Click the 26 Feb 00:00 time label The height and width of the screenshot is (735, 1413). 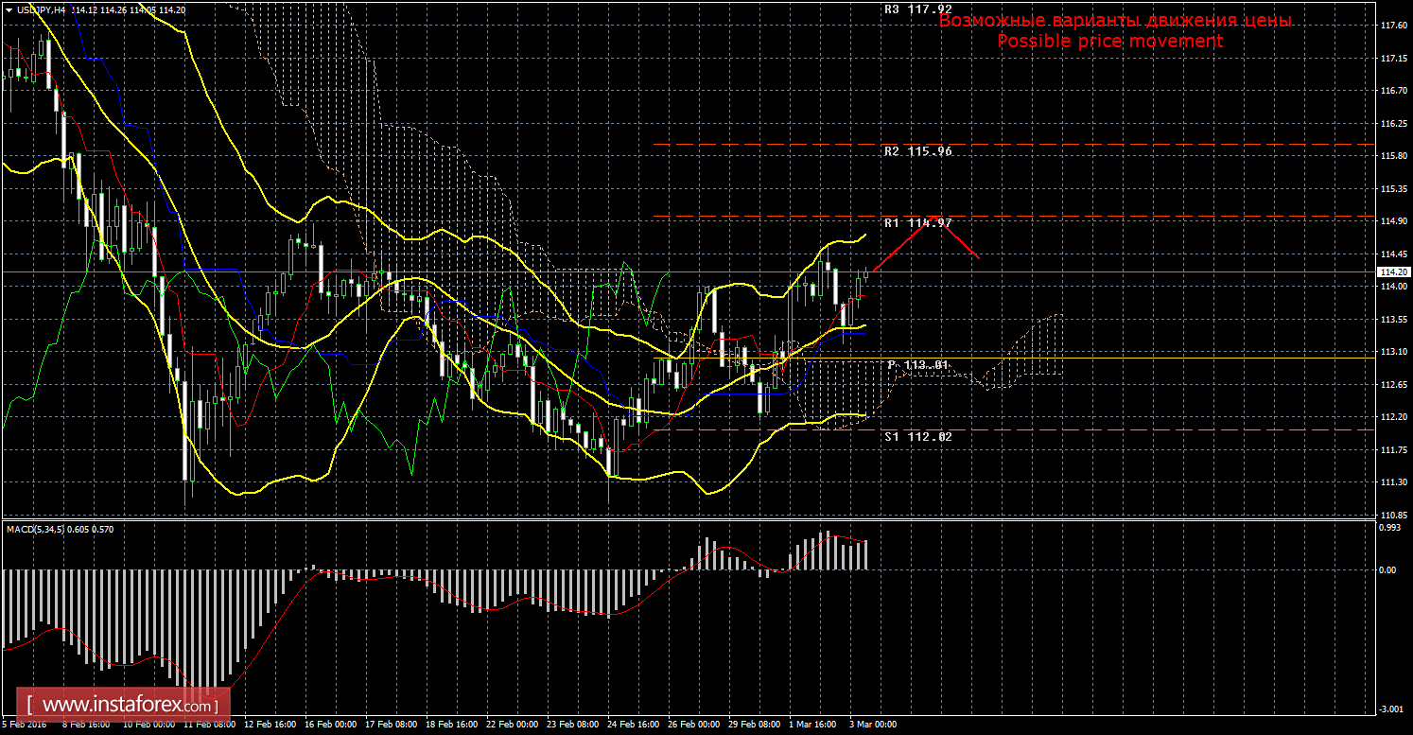click(695, 726)
